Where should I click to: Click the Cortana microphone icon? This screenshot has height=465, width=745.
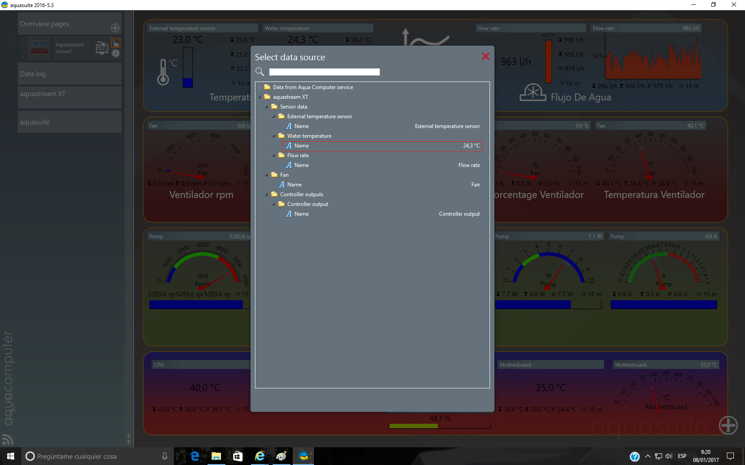(165, 456)
